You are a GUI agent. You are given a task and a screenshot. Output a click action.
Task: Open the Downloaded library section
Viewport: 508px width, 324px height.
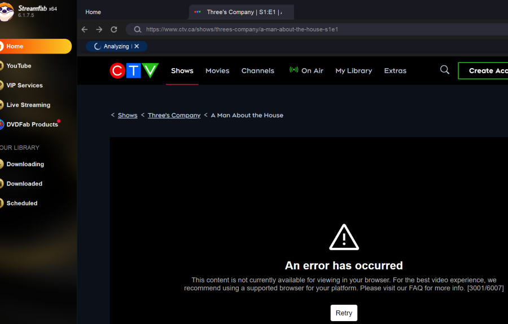click(x=24, y=184)
